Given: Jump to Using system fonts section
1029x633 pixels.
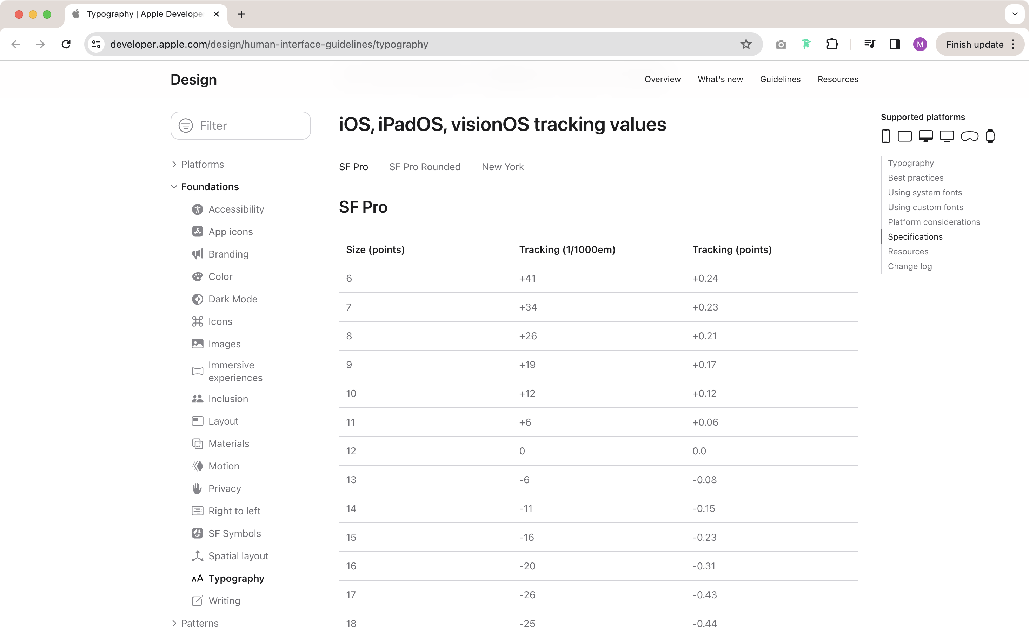Looking at the screenshot, I should point(925,193).
